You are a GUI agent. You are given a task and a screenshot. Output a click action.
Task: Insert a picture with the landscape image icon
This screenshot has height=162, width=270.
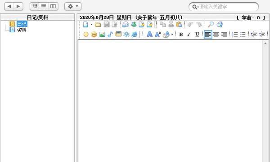102,35
